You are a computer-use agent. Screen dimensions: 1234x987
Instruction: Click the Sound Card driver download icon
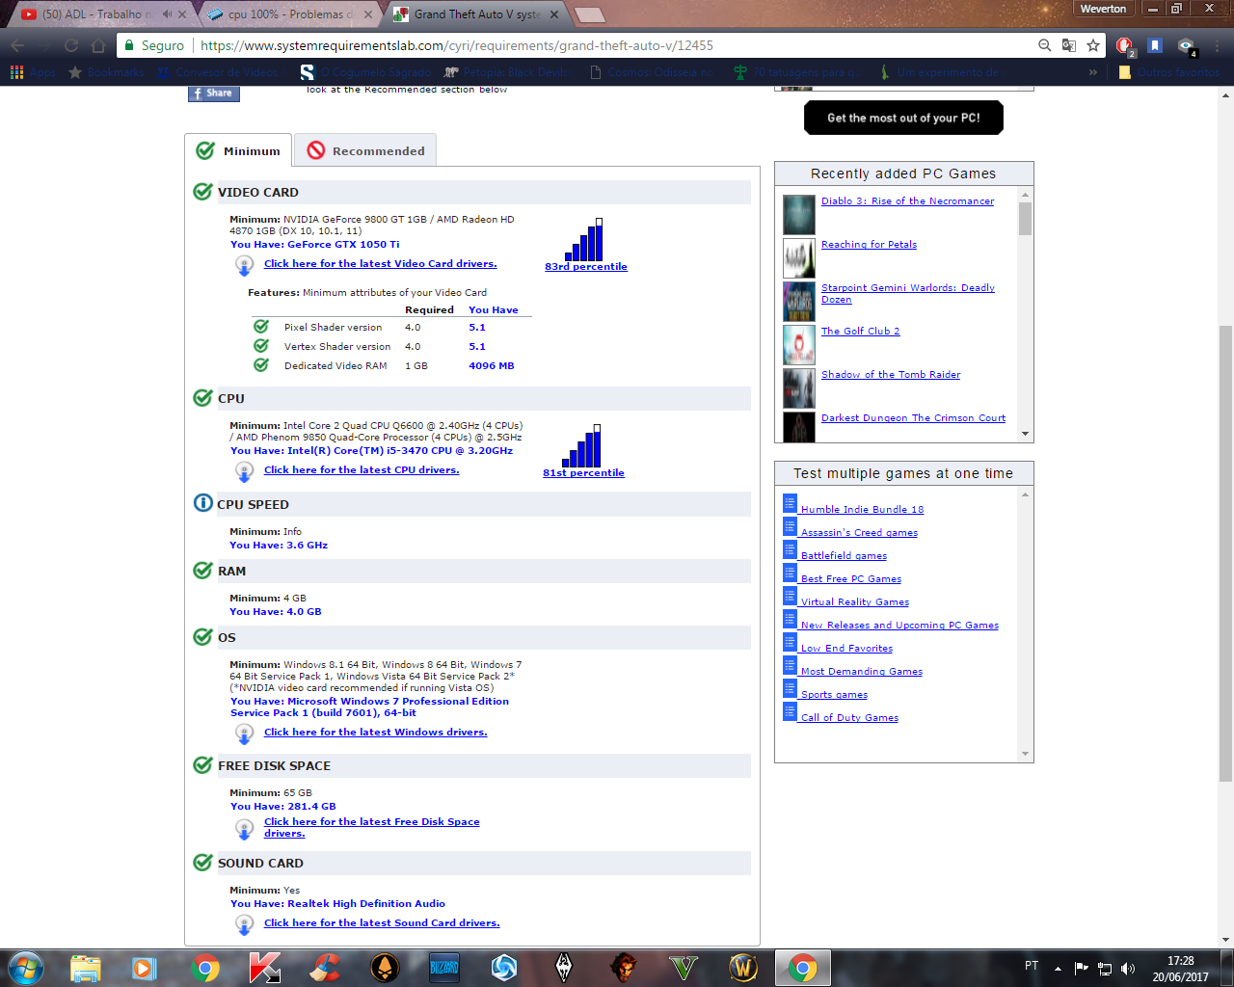click(x=245, y=924)
